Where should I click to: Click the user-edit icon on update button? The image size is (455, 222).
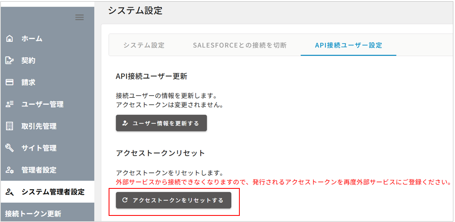125,123
